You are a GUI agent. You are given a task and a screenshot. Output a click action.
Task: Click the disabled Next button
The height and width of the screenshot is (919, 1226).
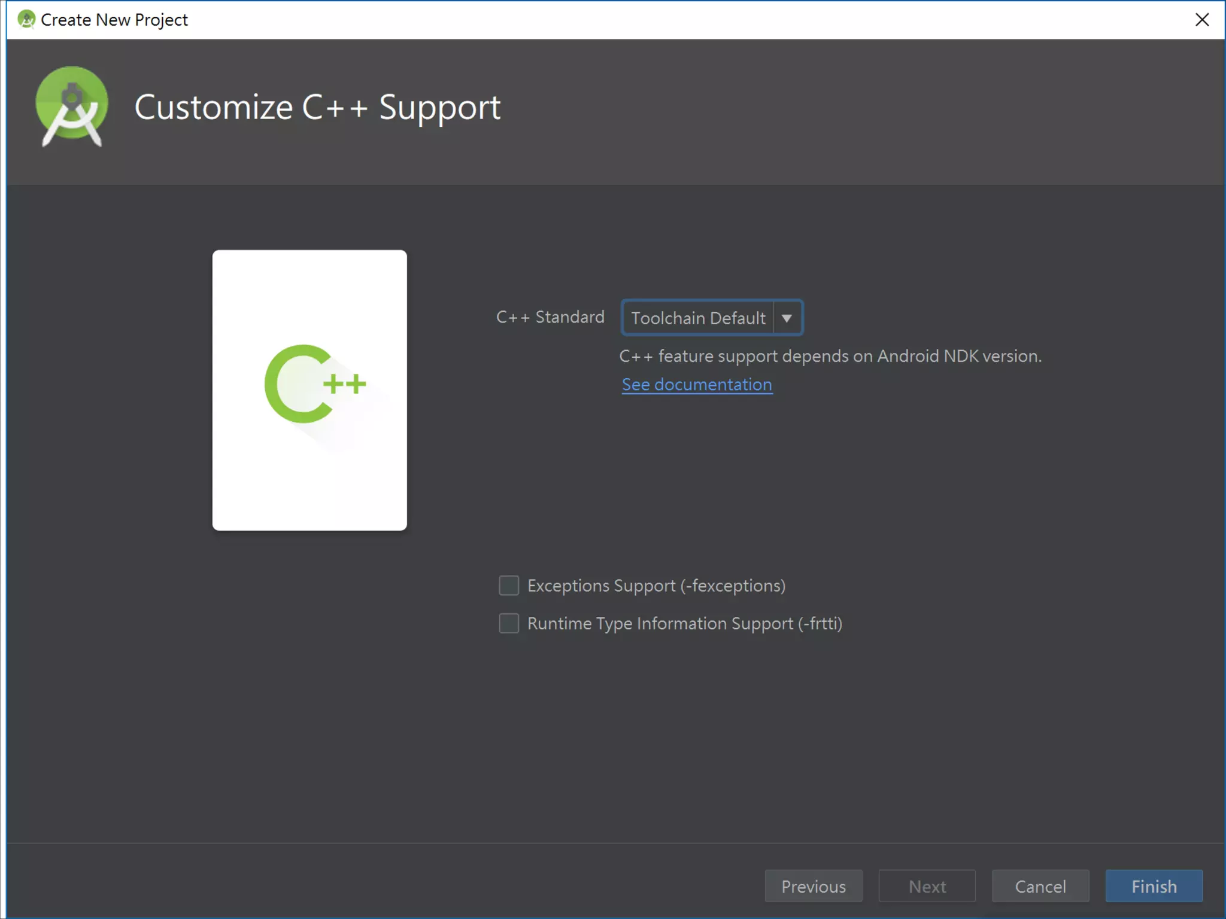(927, 886)
